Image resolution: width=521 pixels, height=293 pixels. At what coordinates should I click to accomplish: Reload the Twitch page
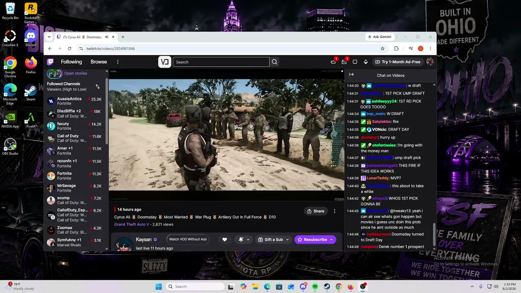[70, 48]
